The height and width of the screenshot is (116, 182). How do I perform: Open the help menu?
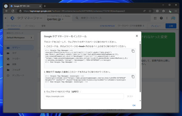click(161, 18)
